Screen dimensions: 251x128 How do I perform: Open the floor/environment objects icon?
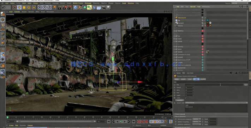coord(99,7)
